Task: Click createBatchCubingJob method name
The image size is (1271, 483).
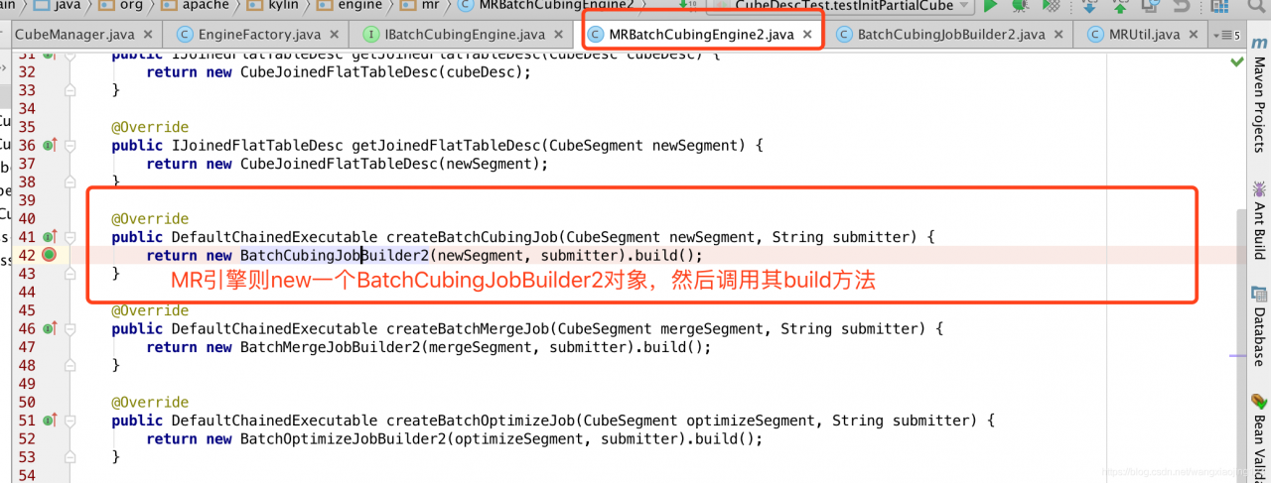Action: coord(471,237)
